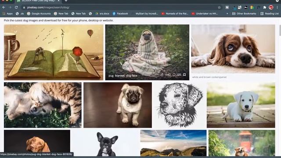Open the Other Bookmarks folder
Viewport: 281px width, 158px height.
tap(244, 14)
